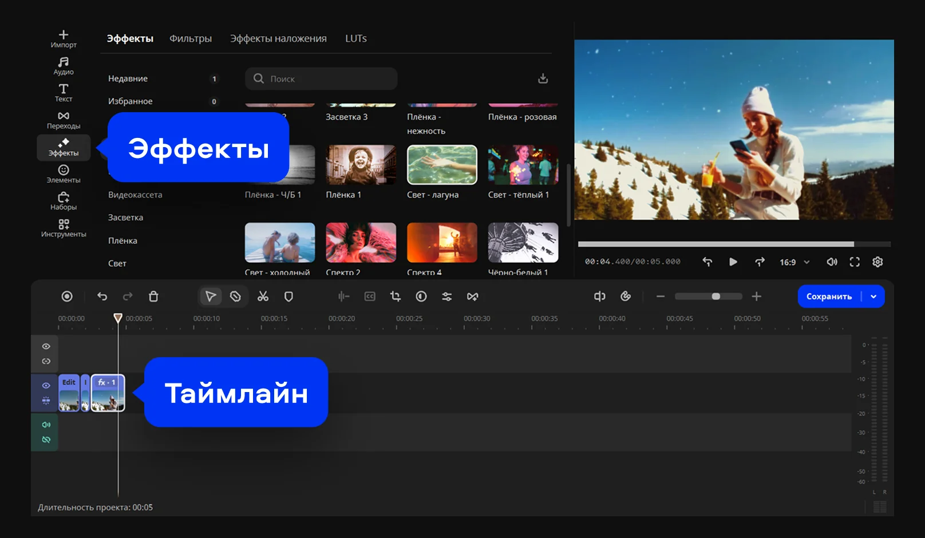Open the Эффекты наложения tab
This screenshot has height=538, width=925.
pos(278,38)
